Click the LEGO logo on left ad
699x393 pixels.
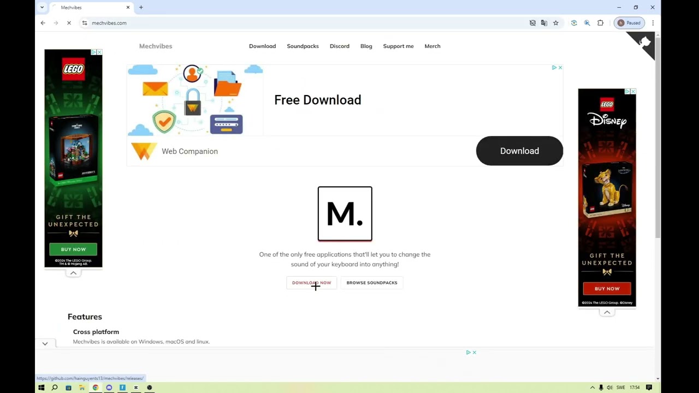coord(73,69)
